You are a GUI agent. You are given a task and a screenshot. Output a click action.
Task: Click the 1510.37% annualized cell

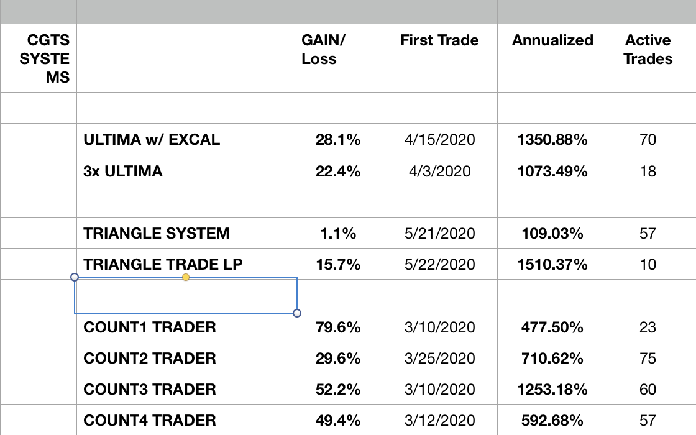coord(552,265)
